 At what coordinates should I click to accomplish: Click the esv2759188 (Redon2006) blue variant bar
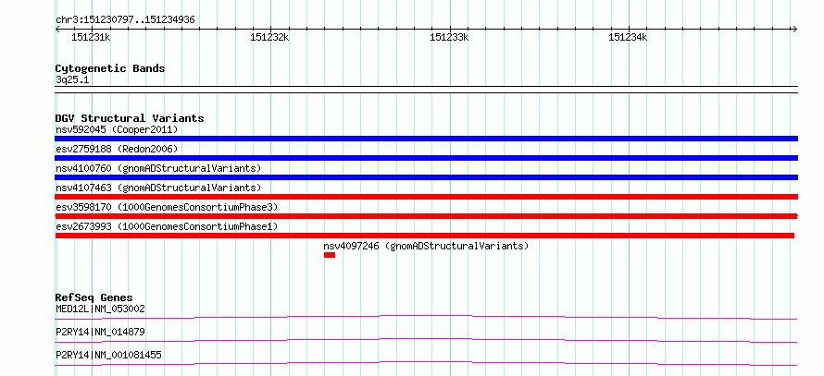pos(426,158)
